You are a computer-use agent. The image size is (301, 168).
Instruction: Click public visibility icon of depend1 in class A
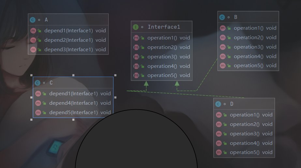click(x=39, y=31)
